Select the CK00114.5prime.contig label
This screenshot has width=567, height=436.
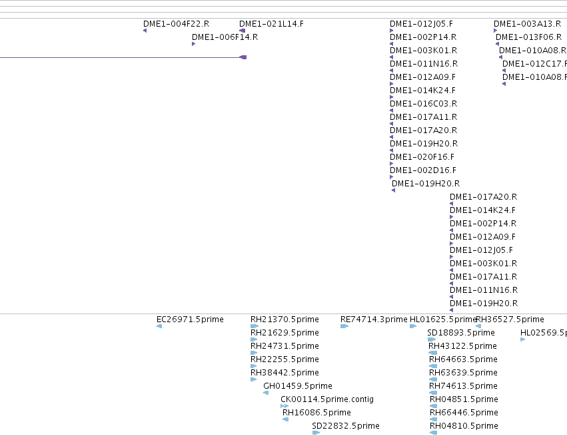(x=327, y=399)
